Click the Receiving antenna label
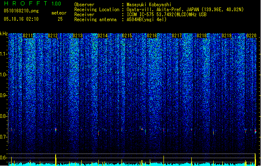The width and height of the screenshot is (261, 166). coord(95,20)
